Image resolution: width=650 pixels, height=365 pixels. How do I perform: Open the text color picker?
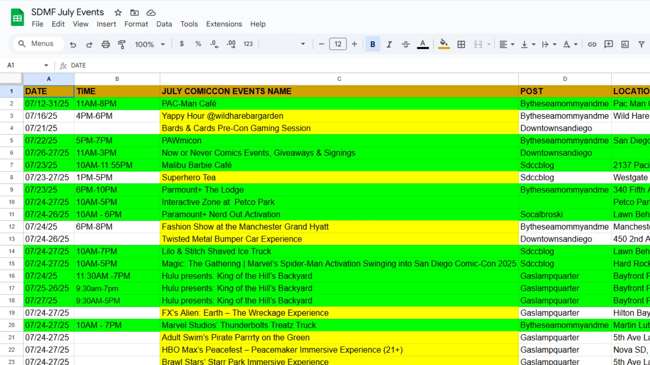point(423,44)
